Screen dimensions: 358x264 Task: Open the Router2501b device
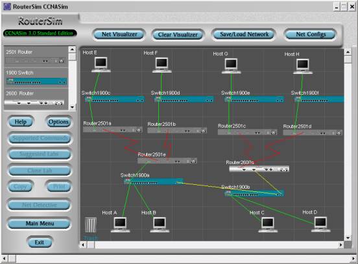coord(177,130)
